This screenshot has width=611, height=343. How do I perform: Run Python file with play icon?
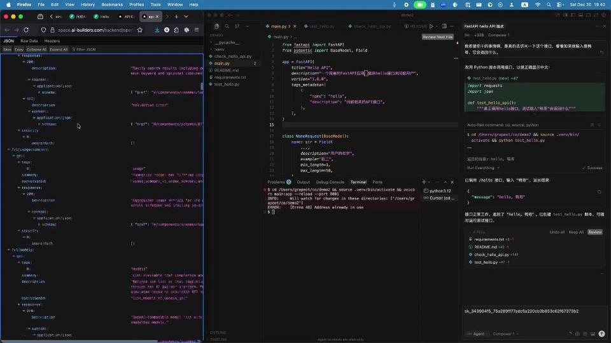tap(431, 26)
